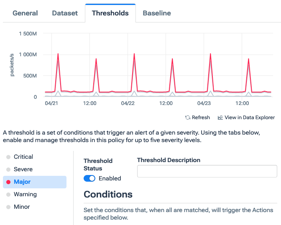The image size is (281, 225).
Task: Click the red spike peak at 04/22
Action: click(134, 54)
